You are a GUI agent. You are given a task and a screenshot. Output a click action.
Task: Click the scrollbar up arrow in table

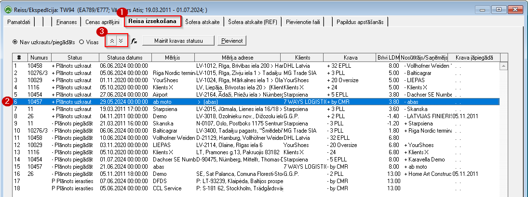504,66
